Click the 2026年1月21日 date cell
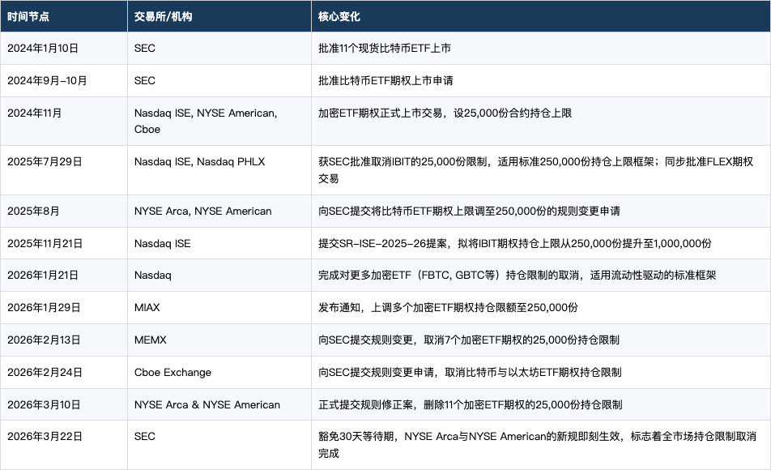The height and width of the screenshot is (470, 771). (43, 276)
